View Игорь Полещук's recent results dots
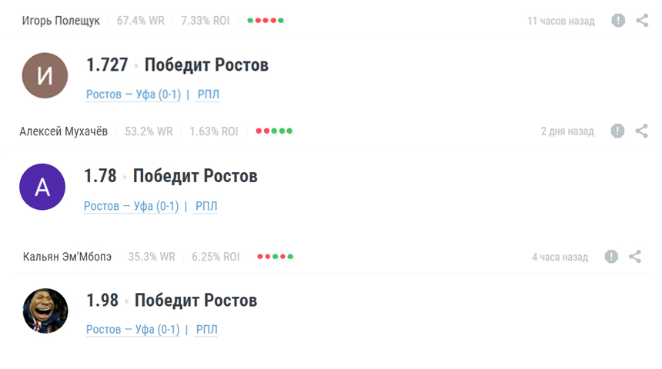The image size is (662, 369). pyautogui.click(x=265, y=20)
